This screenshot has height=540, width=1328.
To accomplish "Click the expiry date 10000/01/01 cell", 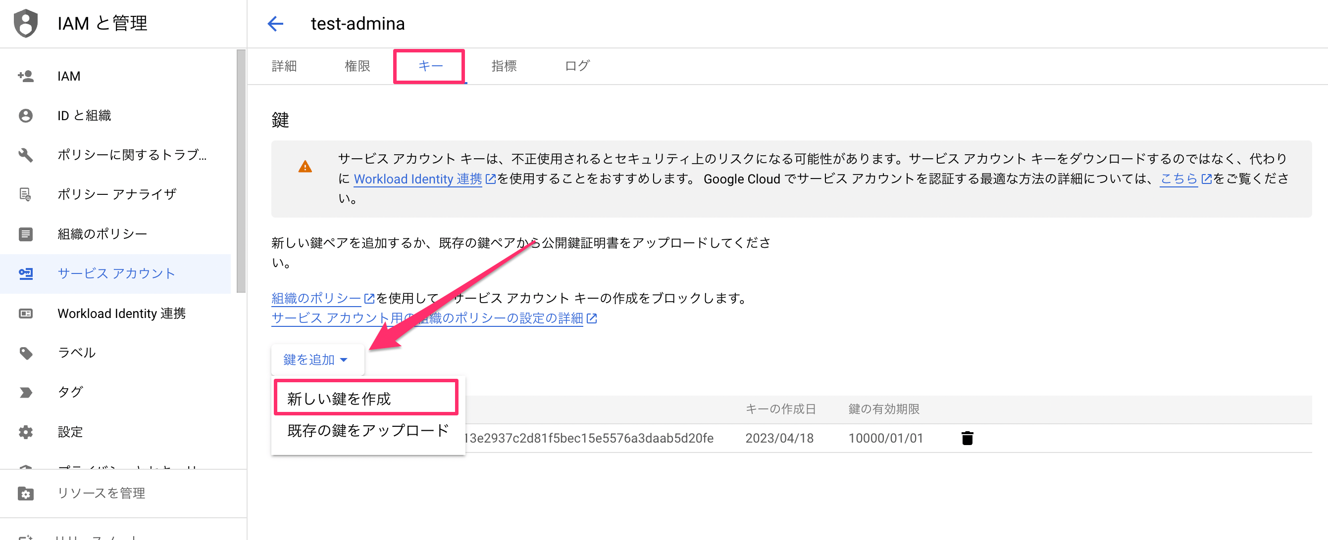I will pos(886,438).
